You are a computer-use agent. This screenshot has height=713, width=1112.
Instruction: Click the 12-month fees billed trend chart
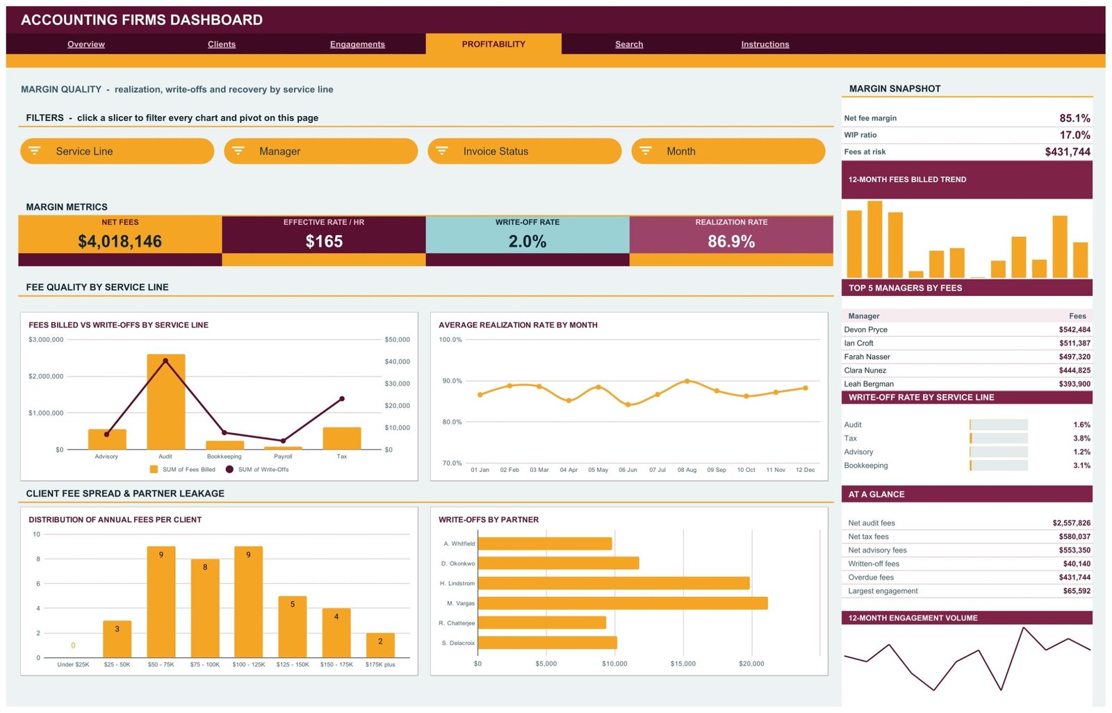coord(967,239)
